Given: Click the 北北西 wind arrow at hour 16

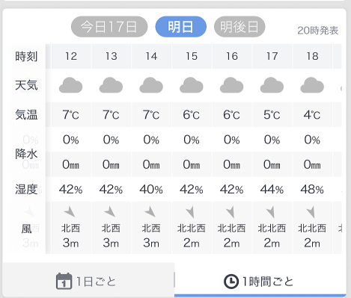Looking at the screenshot, I should tap(231, 212).
